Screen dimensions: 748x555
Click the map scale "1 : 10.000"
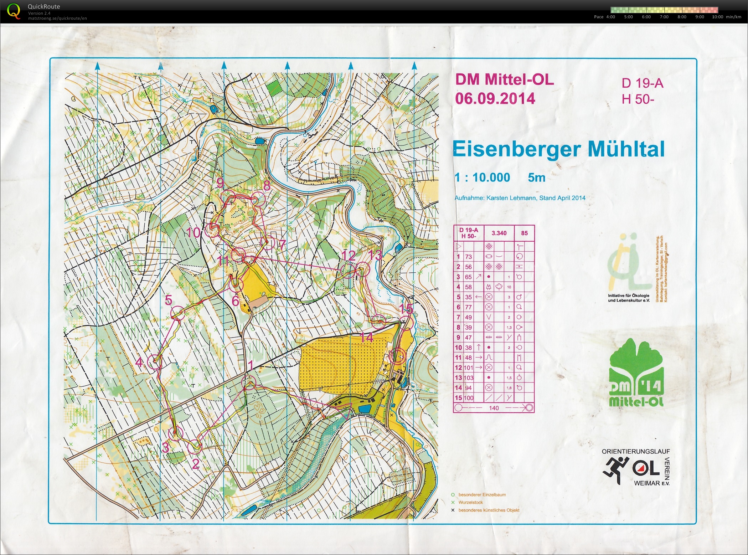[x=482, y=177]
